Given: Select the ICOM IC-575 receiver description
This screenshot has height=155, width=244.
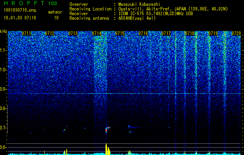Looking at the screenshot, I should pos(156,14).
